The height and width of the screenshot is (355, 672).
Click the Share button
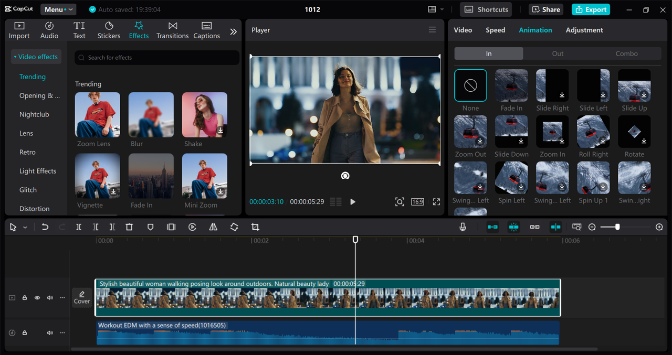tap(546, 9)
